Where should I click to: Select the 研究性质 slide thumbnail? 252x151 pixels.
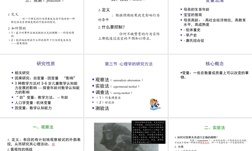[42, 86]
